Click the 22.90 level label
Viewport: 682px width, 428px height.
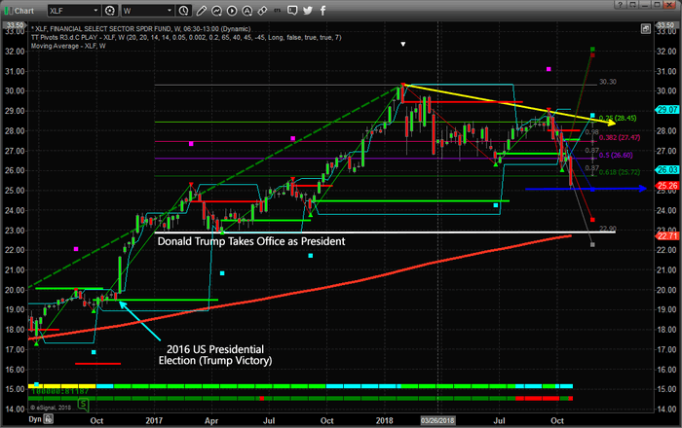(607, 229)
